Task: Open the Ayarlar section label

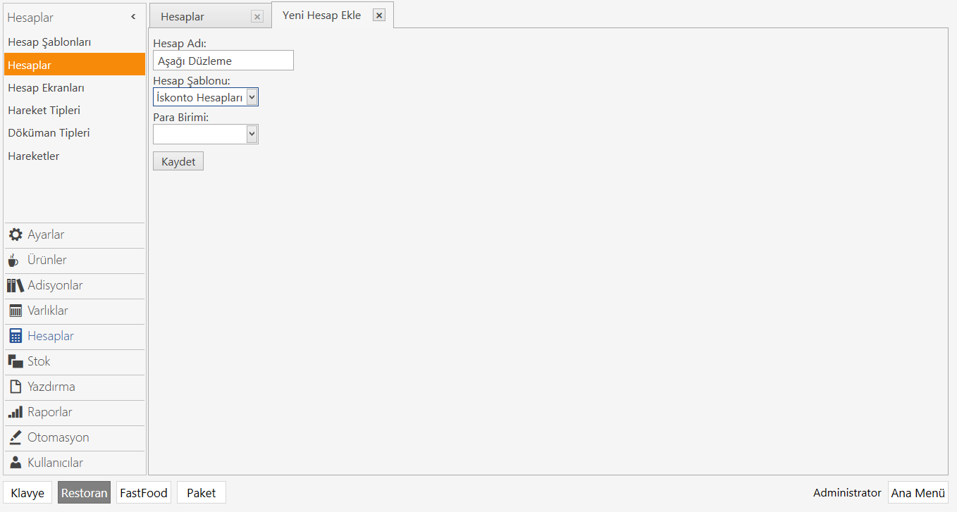Action: (x=46, y=235)
